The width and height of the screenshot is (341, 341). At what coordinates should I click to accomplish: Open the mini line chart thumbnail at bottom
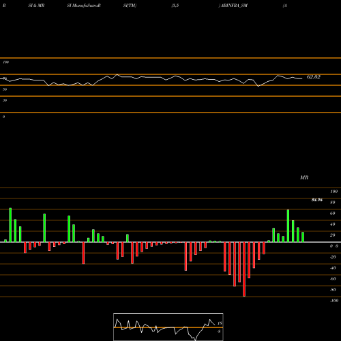168,327
